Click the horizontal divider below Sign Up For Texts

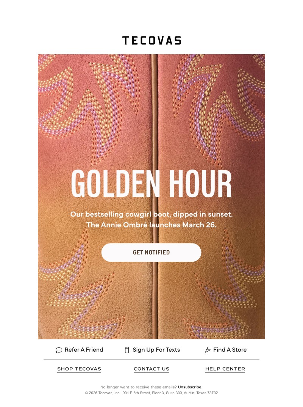(x=151, y=360)
